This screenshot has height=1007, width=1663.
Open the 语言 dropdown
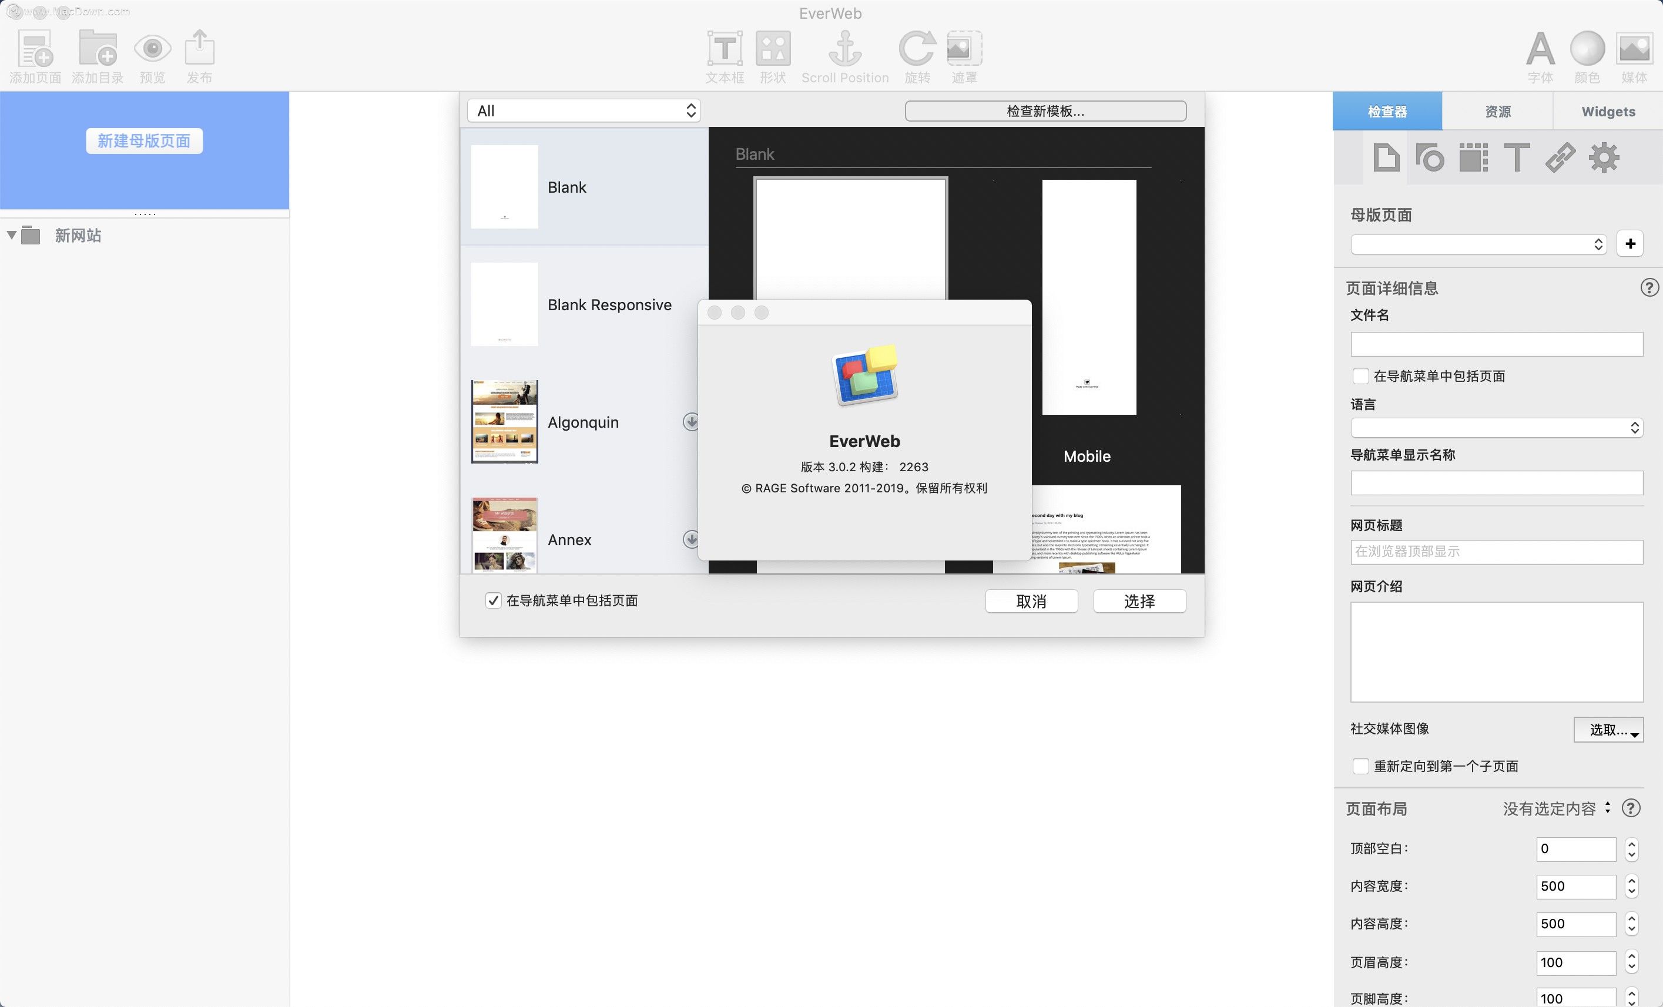point(1496,427)
